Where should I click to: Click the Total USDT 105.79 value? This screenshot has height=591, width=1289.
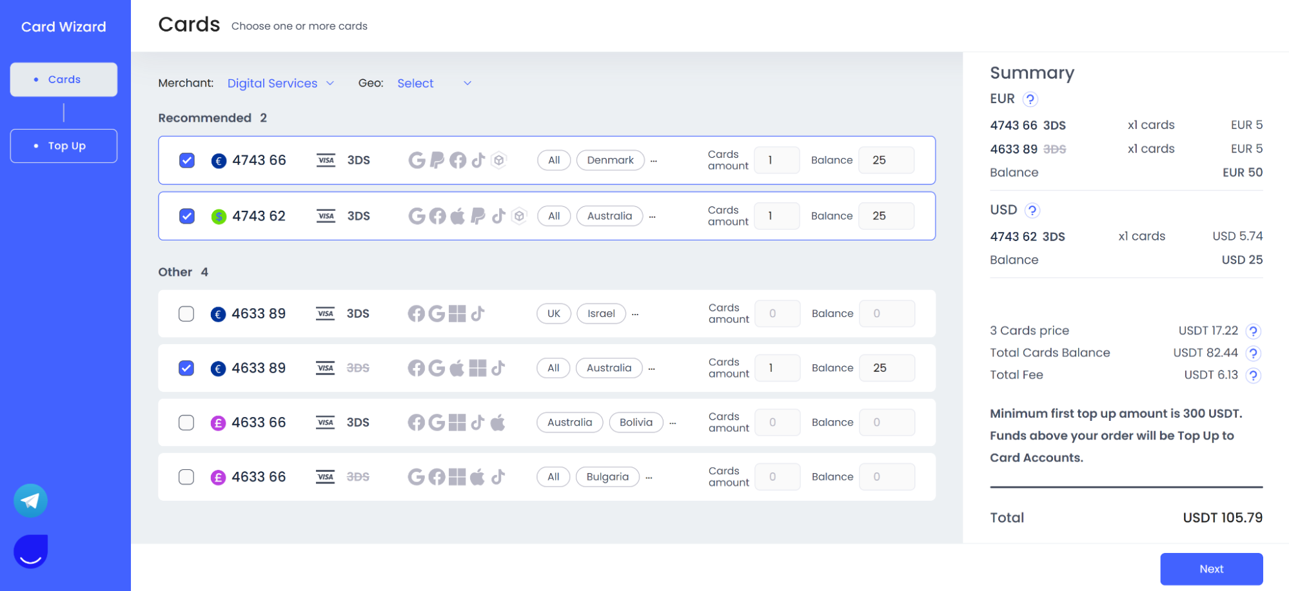1223,518
